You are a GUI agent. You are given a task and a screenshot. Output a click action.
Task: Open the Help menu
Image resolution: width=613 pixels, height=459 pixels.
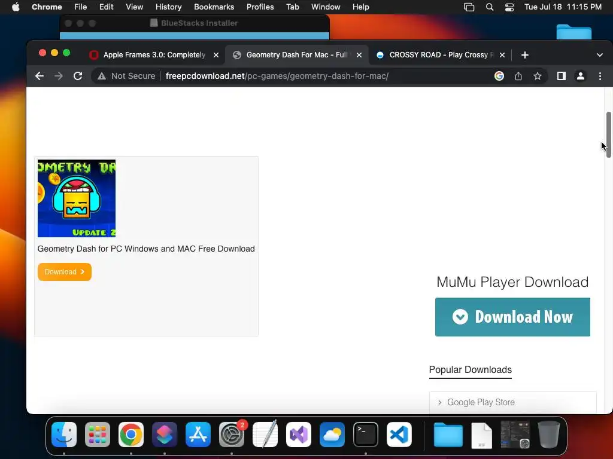click(x=360, y=7)
